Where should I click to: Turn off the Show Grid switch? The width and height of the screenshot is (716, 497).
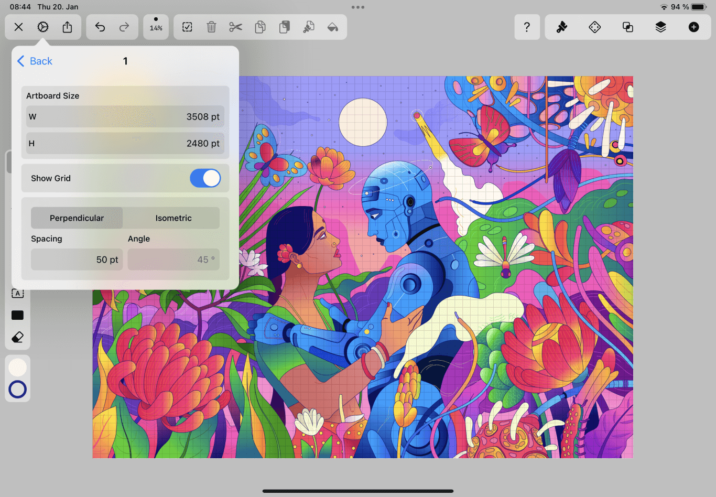[205, 178]
